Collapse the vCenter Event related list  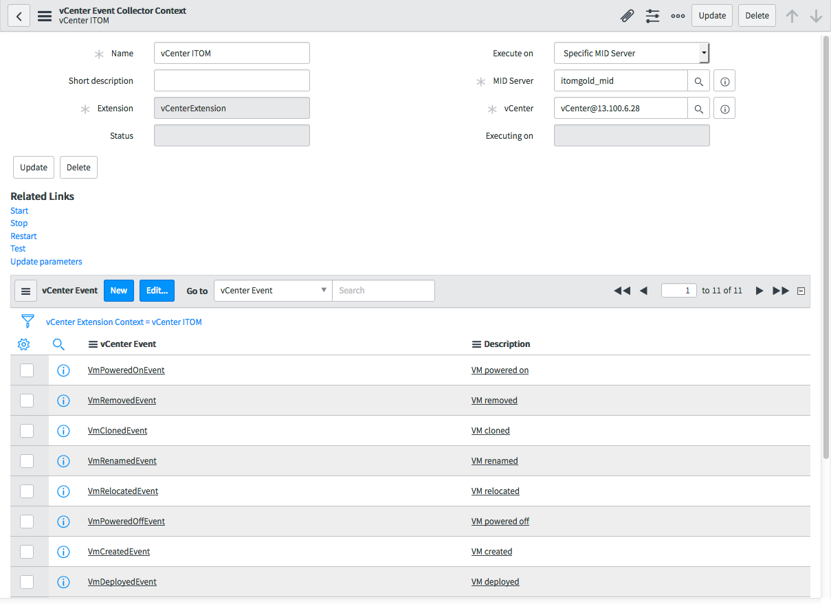pos(801,291)
